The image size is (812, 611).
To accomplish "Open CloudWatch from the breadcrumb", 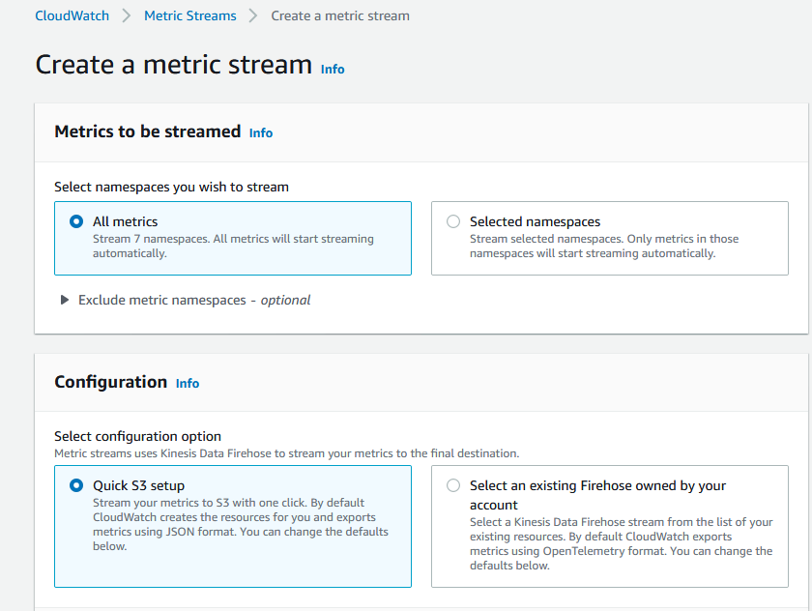I will (72, 15).
